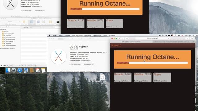The height and width of the screenshot is (111, 198).
Task: Click the Safari Share button
Action: pyautogui.click(x=187, y=39)
